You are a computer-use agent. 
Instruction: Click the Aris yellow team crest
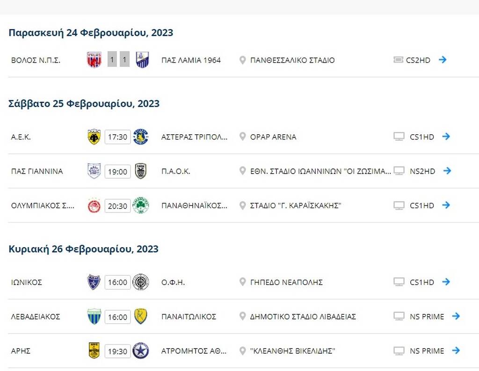94,350
